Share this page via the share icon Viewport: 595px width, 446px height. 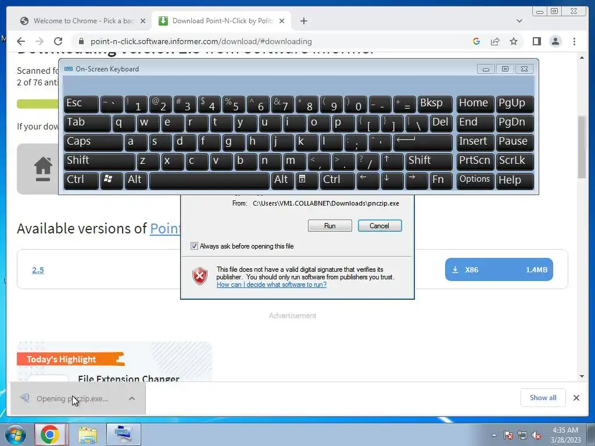pos(495,41)
